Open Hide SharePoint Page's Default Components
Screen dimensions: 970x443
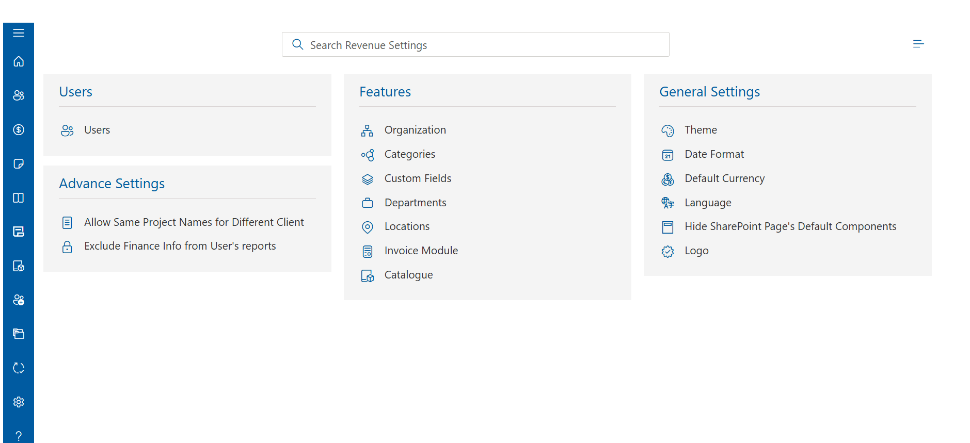[x=790, y=226]
